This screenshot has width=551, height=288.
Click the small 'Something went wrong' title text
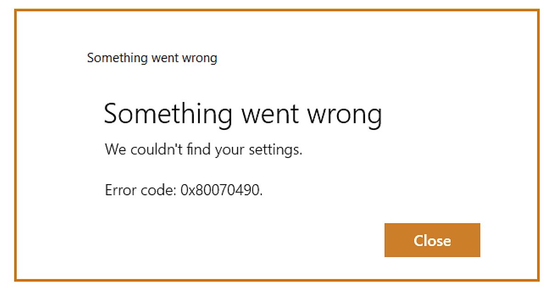[152, 58]
